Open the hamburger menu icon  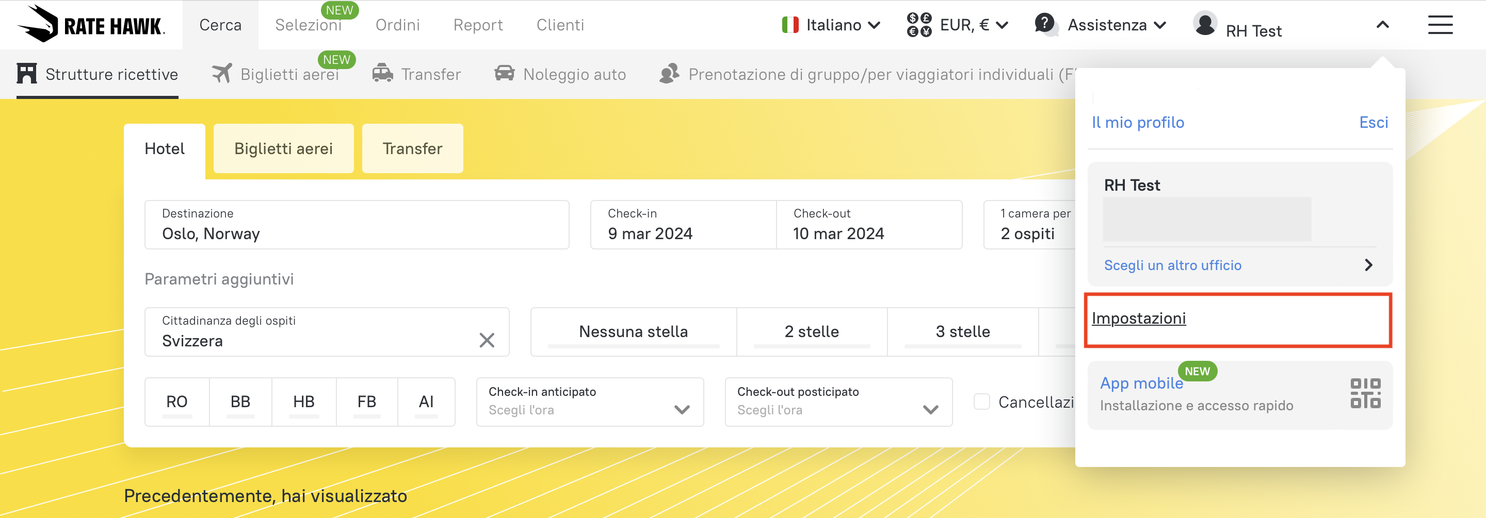click(x=1440, y=25)
